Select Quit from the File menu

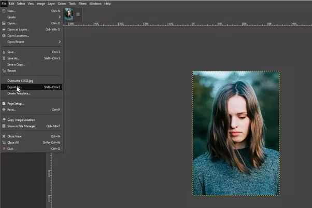point(32,149)
